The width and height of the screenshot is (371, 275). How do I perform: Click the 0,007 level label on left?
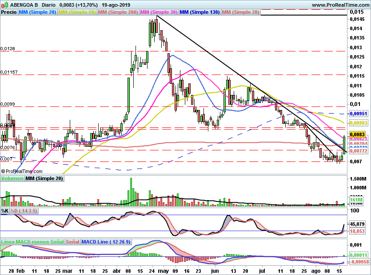6,159
